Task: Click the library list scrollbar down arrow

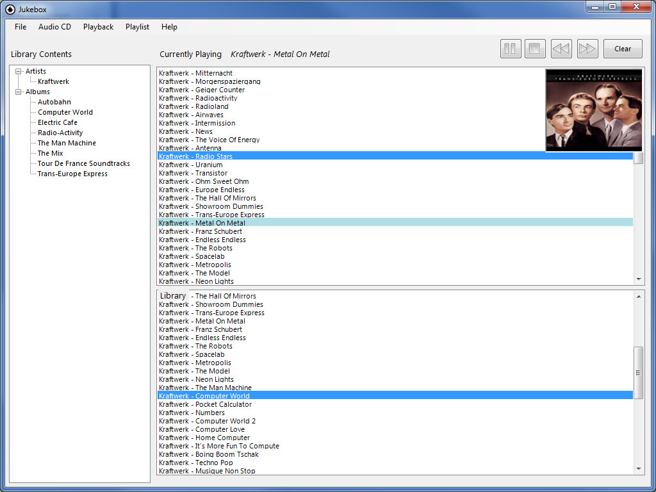Action: pos(639,468)
